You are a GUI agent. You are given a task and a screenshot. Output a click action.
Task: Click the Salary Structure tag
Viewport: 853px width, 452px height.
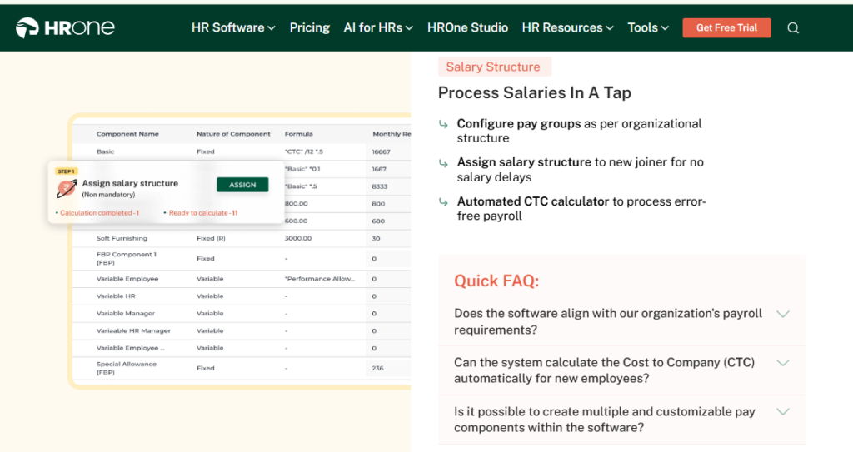coord(495,67)
